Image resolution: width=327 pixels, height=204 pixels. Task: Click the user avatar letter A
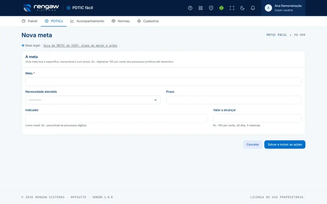pos(268,8)
